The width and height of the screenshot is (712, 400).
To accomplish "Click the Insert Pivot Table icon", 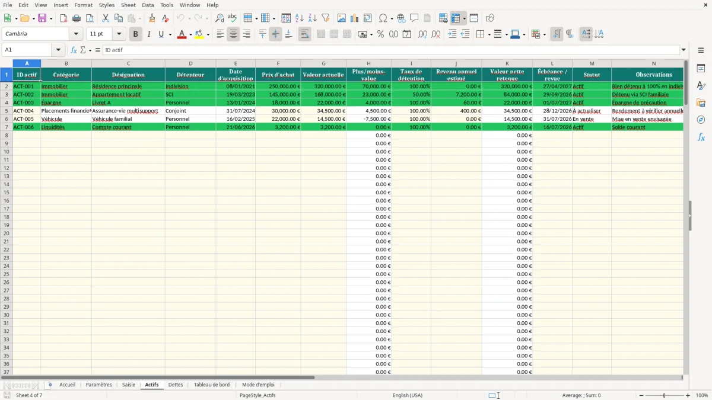I will click(x=368, y=18).
